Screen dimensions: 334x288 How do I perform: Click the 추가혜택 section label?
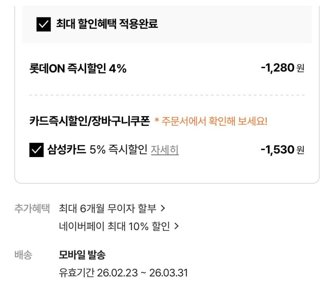[32, 209]
